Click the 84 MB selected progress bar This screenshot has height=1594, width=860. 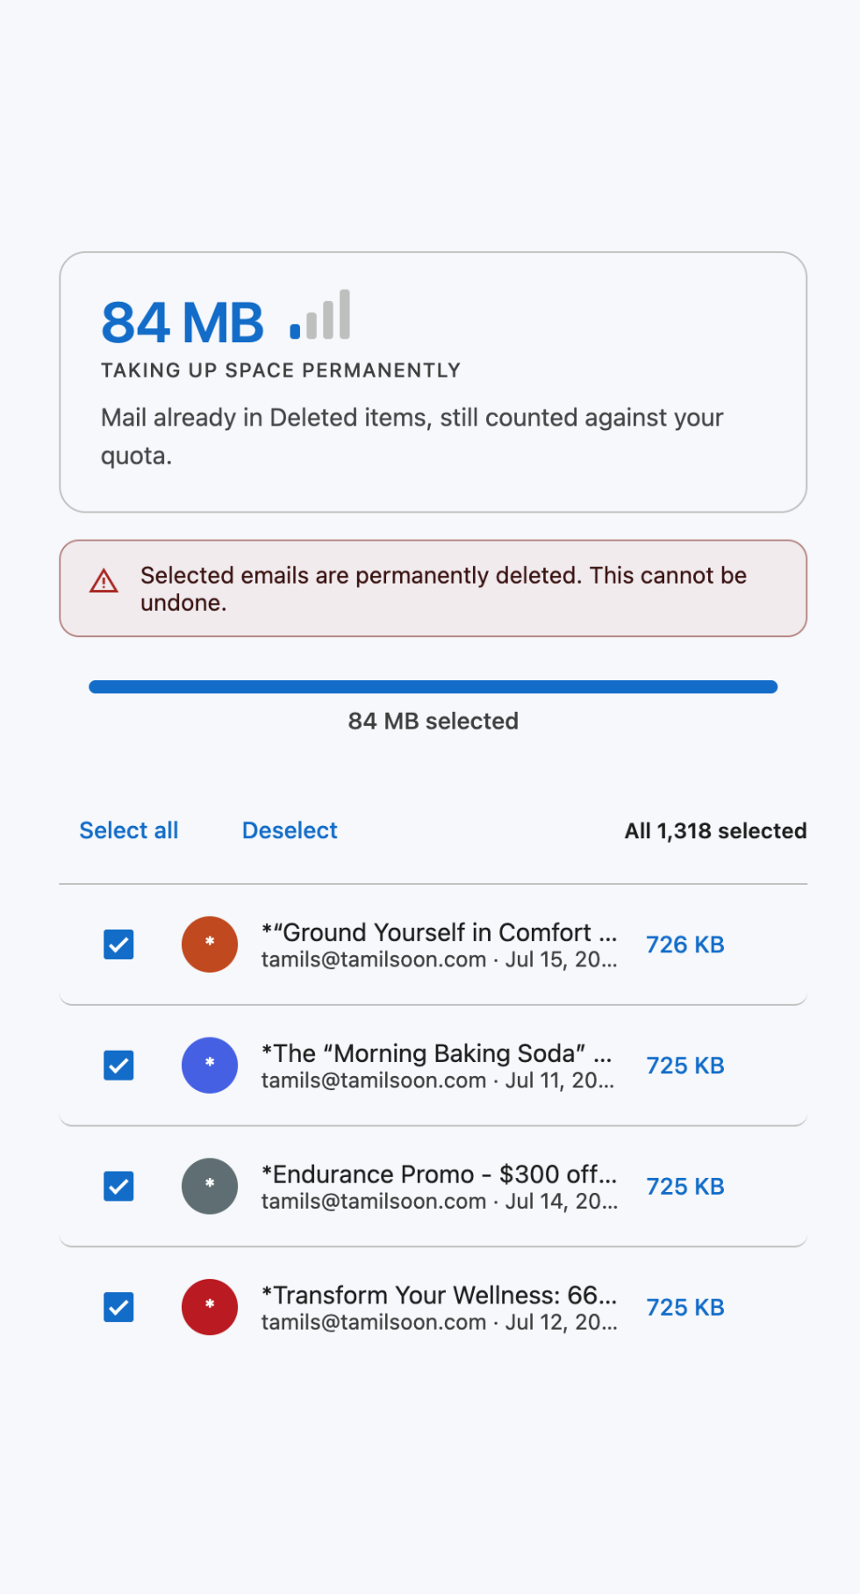click(x=434, y=686)
